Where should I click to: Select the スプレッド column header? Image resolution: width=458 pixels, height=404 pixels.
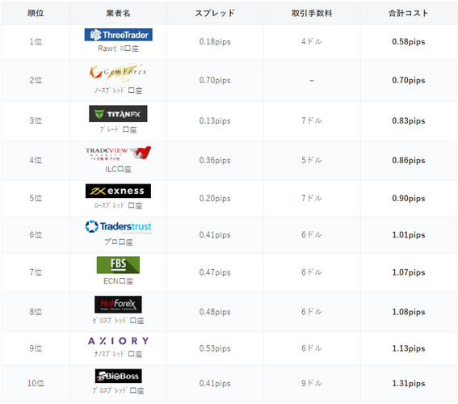click(215, 13)
